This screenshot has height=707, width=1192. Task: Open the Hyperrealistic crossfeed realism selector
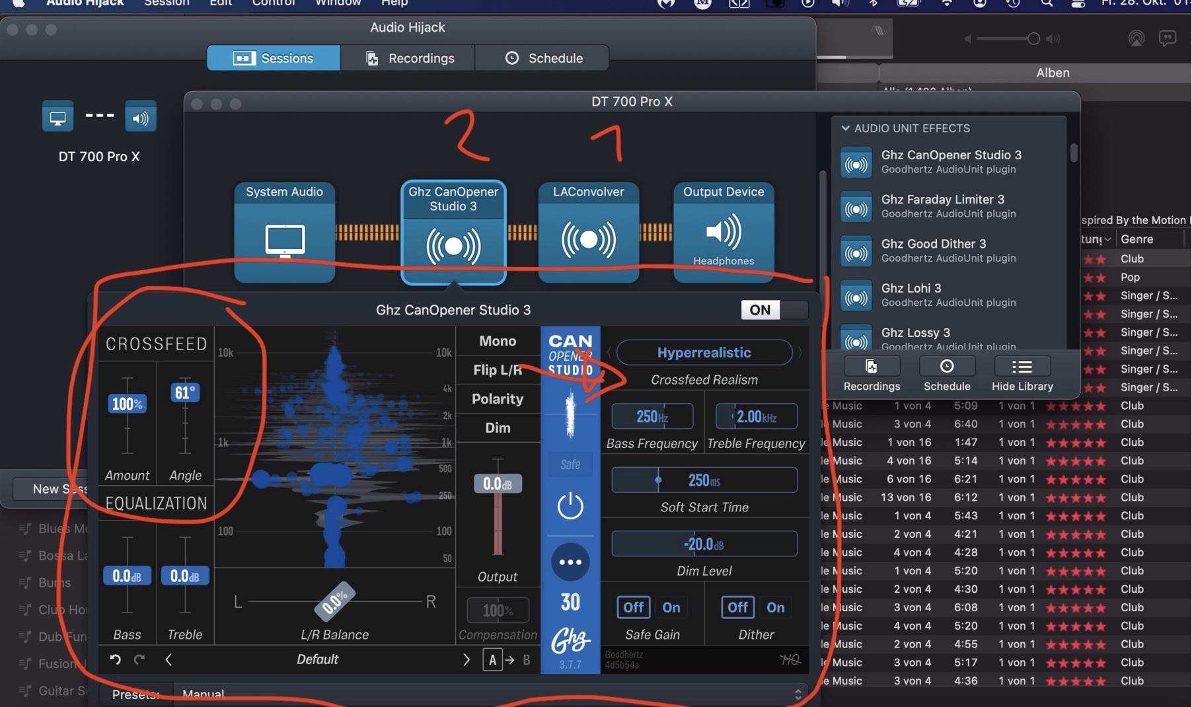click(x=704, y=352)
